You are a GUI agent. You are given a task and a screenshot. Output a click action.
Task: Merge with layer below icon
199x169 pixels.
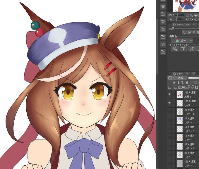tap(192, 87)
